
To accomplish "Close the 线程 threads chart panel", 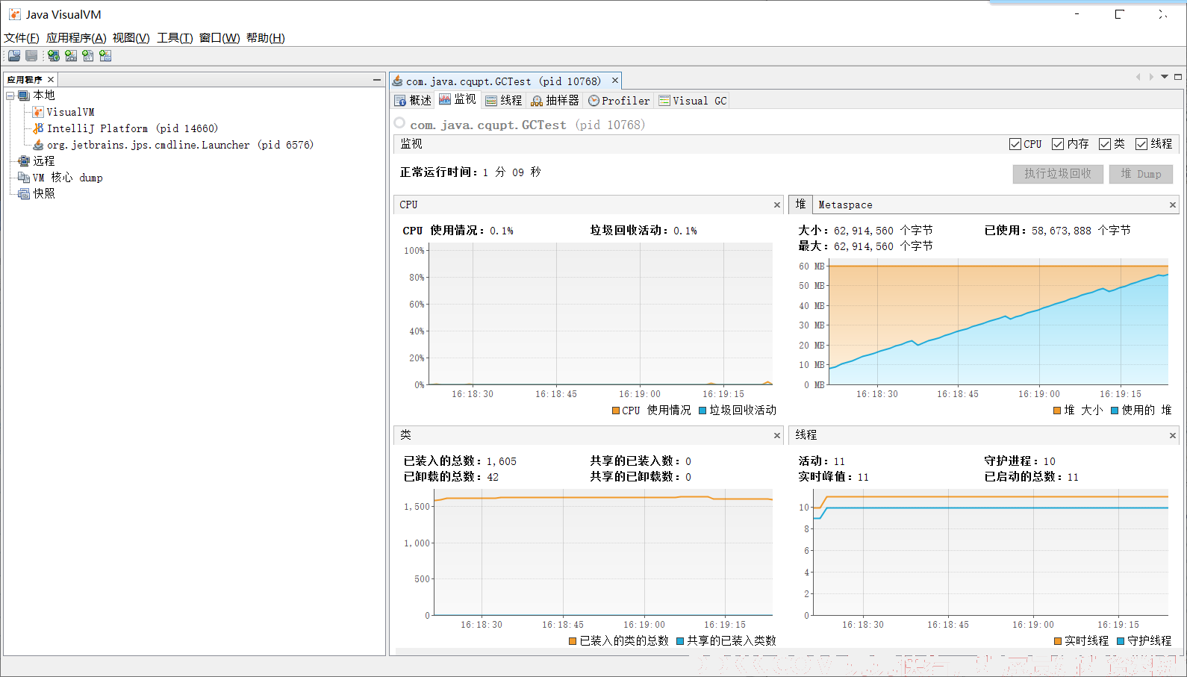I will (1173, 435).
